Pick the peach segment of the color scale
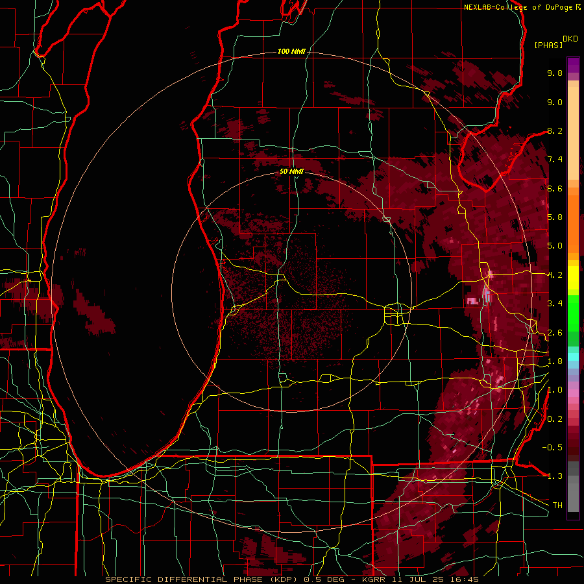The width and height of the screenshot is (584, 584). pyautogui.click(x=573, y=130)
